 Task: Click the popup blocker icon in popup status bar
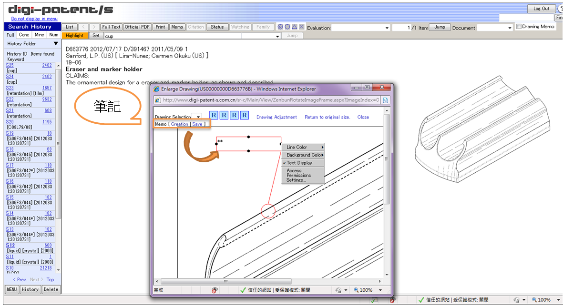(215, 290)
